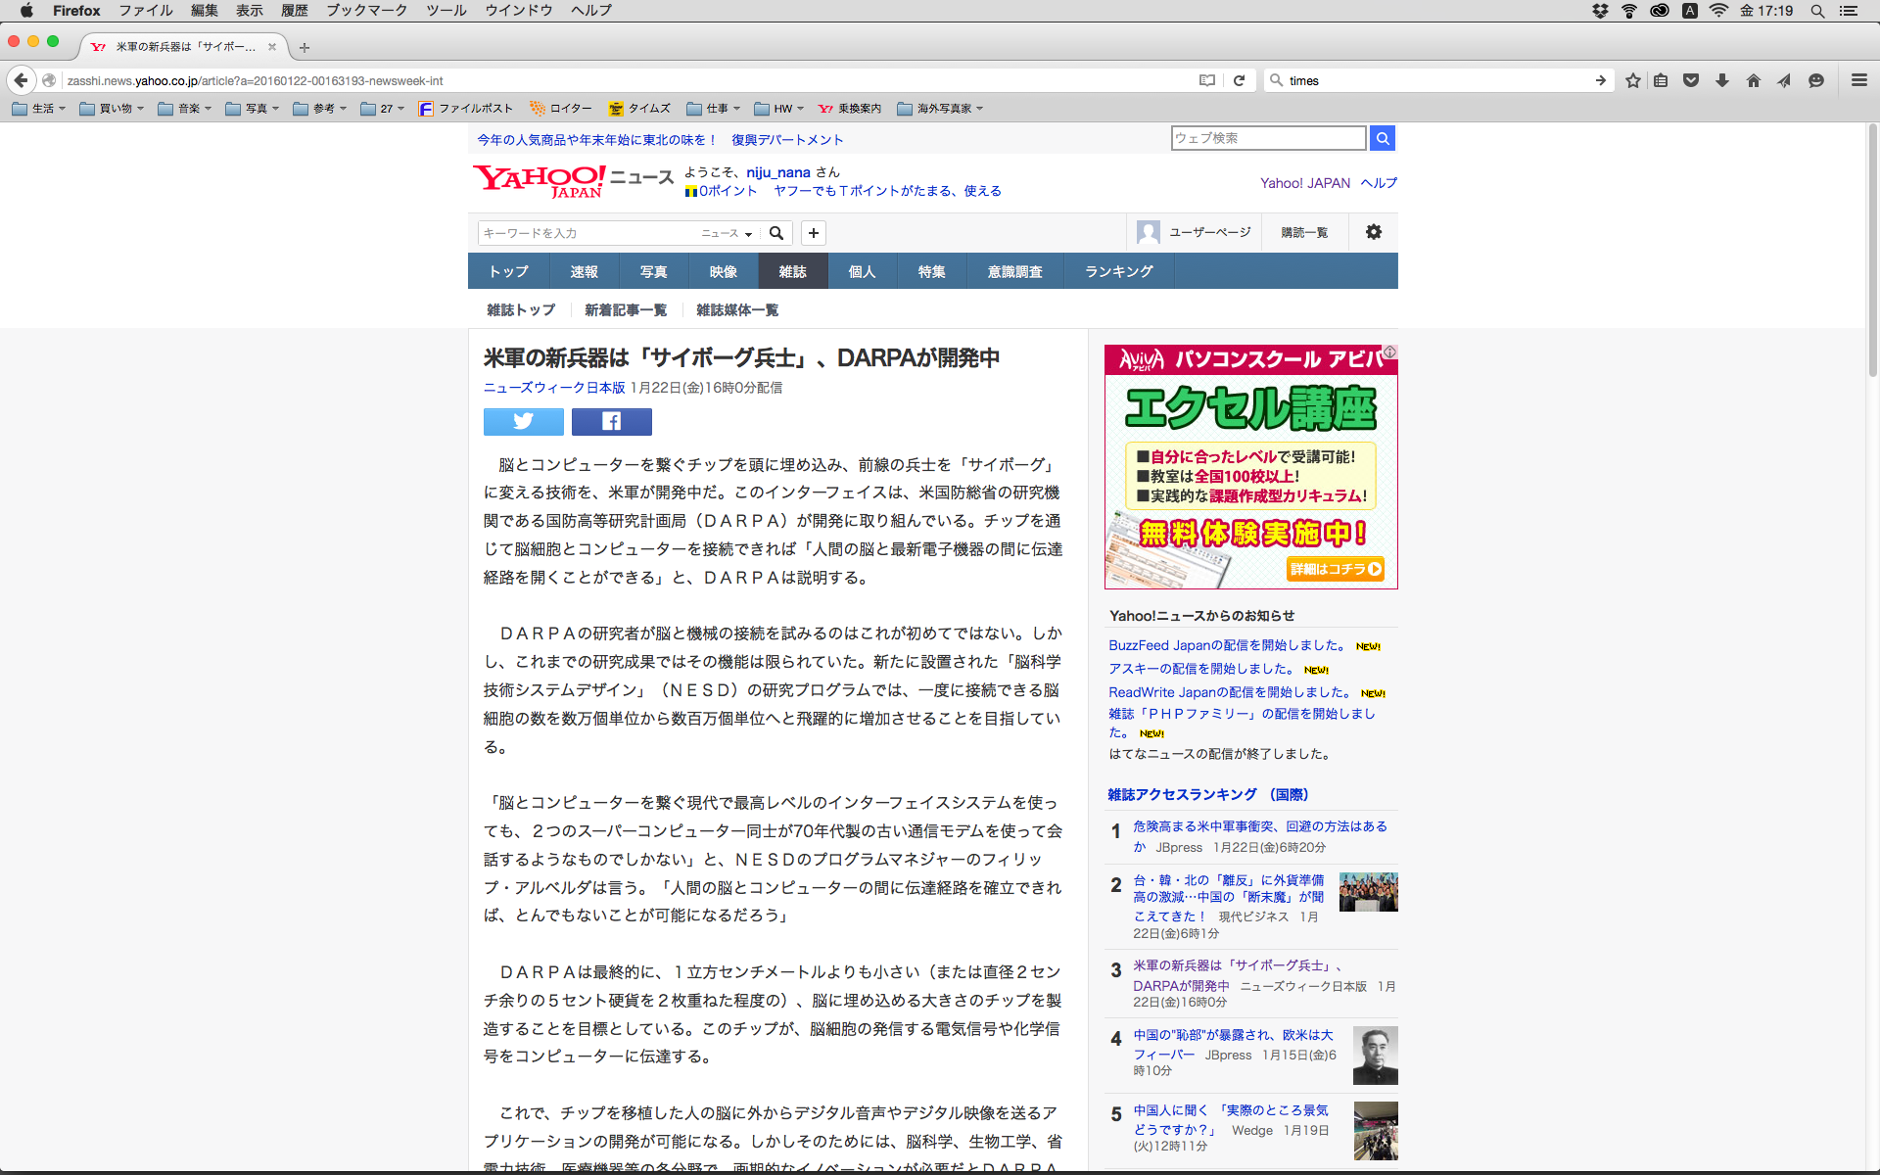Viewport: 1880px width, 1175px height.
Task: Select the 写真 navigation tab
Action: 653,271
